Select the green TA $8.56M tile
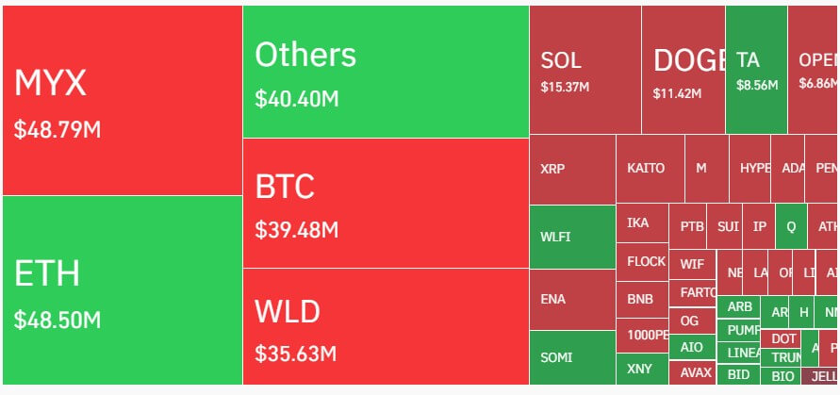Screen dimensions: 840x395 pyautogui.click(x=756, y=70)
